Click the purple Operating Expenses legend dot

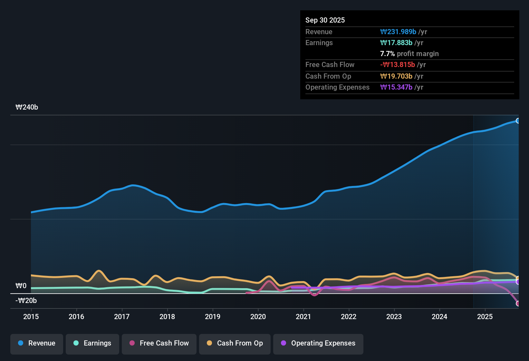point(283,344)
